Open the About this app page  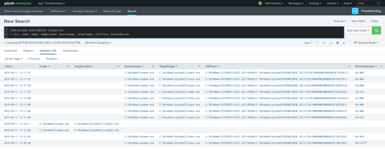(112, 11)
